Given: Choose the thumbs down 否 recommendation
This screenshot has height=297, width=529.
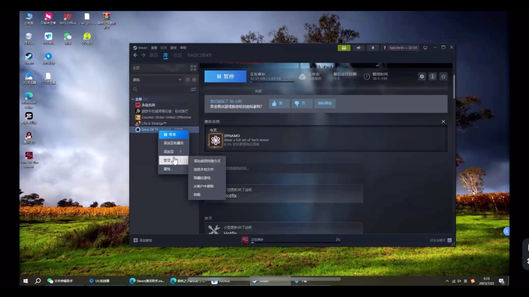Looking at the screenshot, I should coord(302,103).
